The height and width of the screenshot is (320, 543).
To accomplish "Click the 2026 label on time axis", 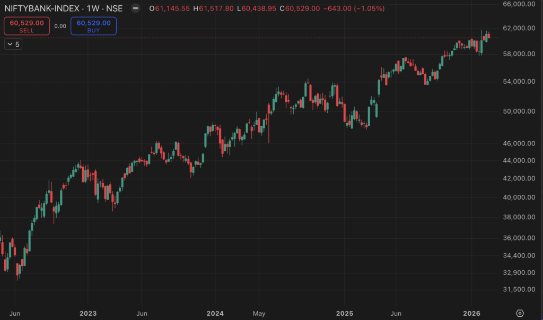I will pyautogui.click(x=472, y=313).
